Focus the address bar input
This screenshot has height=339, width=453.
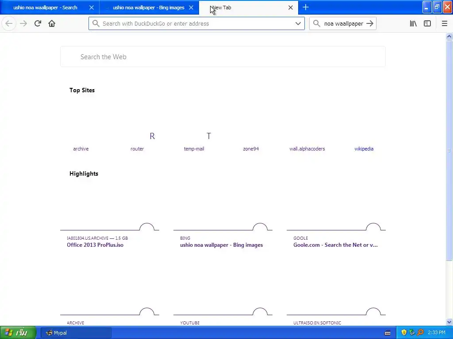point(196,23)
